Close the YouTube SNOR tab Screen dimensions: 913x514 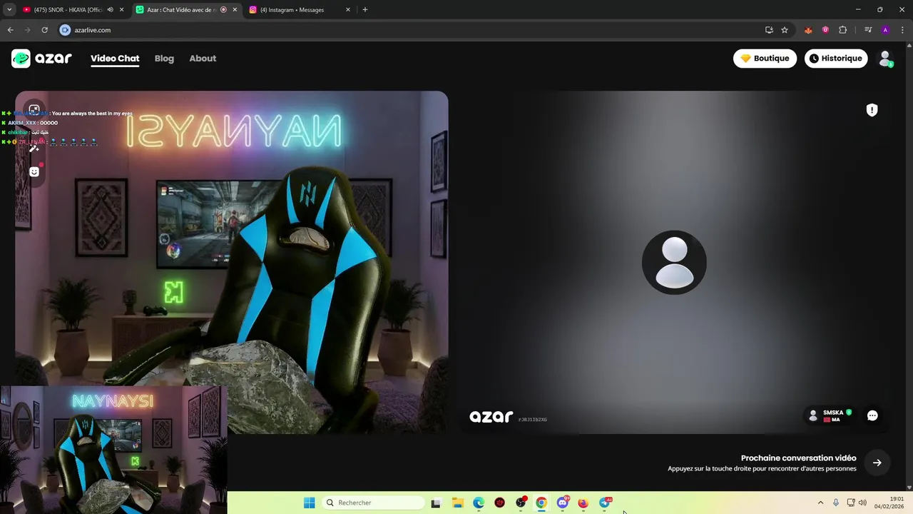coord(122,10)
